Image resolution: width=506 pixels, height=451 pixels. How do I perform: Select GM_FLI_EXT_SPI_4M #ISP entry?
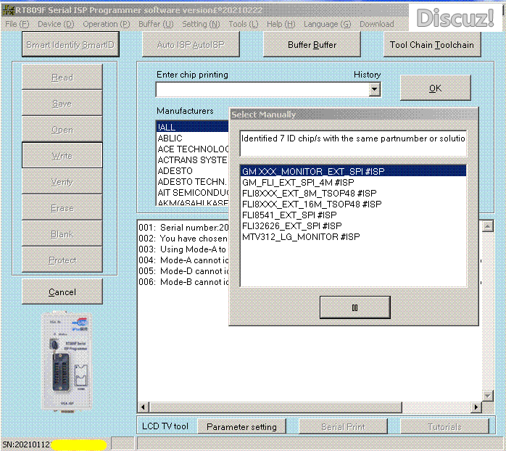pyautogui.click(x=298, y=182)
